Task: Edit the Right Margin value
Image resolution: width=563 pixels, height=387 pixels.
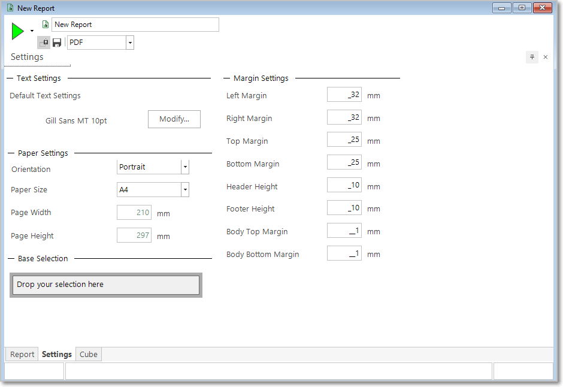Action: 344,117
